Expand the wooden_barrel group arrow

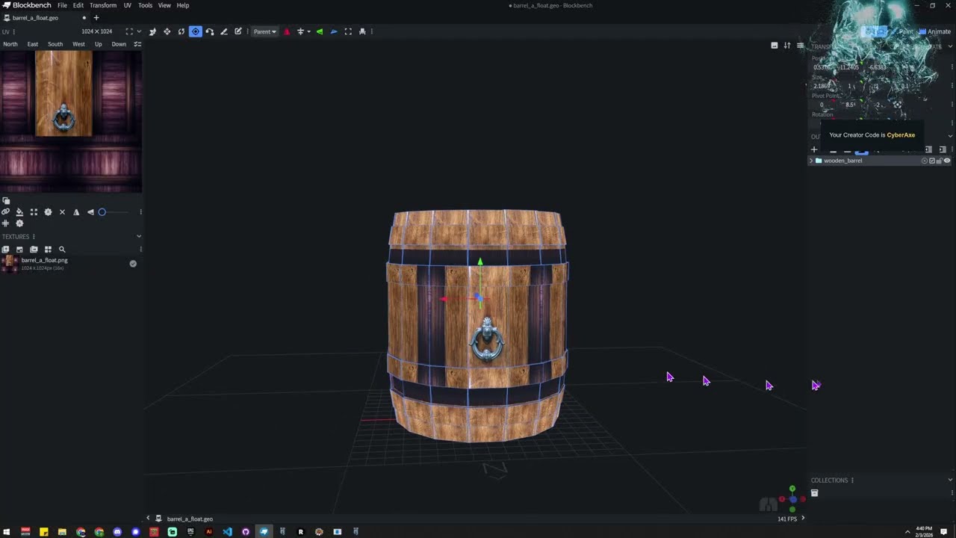tap(811, 161)
